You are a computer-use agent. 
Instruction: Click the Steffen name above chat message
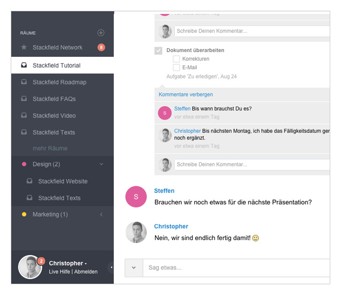[164, 191]
